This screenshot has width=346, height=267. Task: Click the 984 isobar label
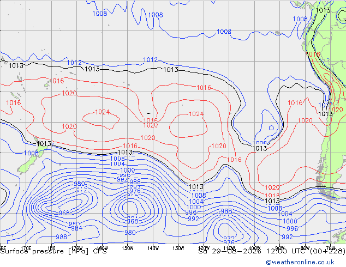(x=77, y=228)
